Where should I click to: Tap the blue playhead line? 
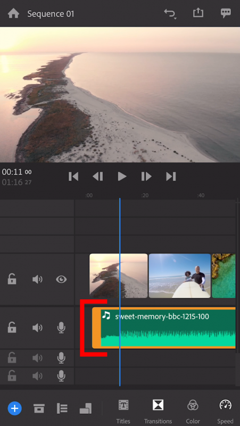[120, 292]
